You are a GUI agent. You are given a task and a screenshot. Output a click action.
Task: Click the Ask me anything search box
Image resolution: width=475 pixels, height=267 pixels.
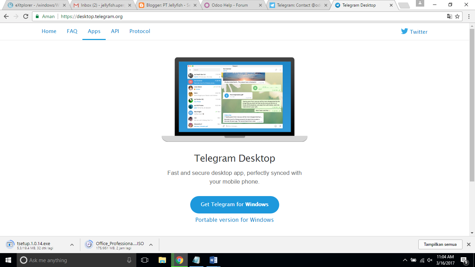coord(77,260)
